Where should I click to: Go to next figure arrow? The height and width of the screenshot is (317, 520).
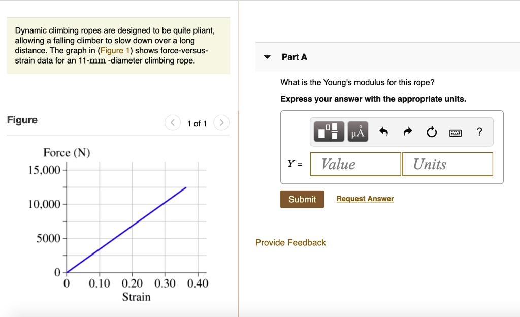221,123
